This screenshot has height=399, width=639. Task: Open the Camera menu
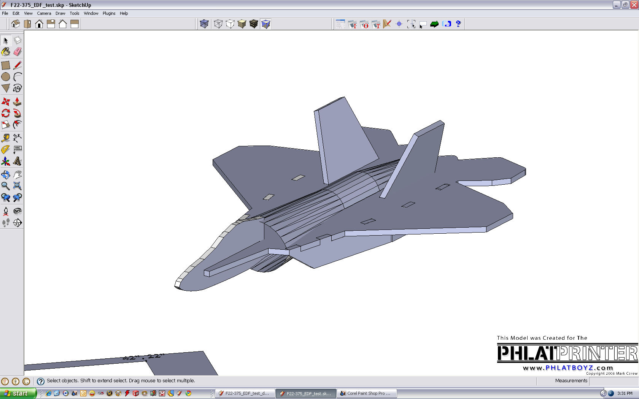coord(44,13)
